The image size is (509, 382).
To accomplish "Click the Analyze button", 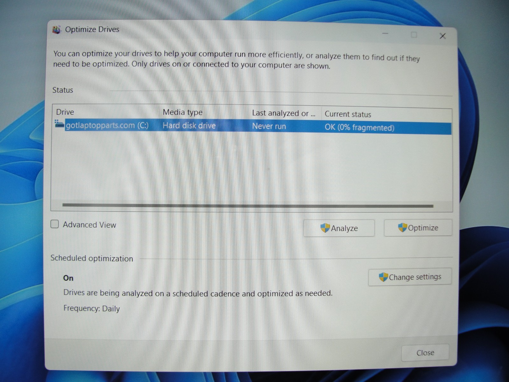I will point(339,228).
